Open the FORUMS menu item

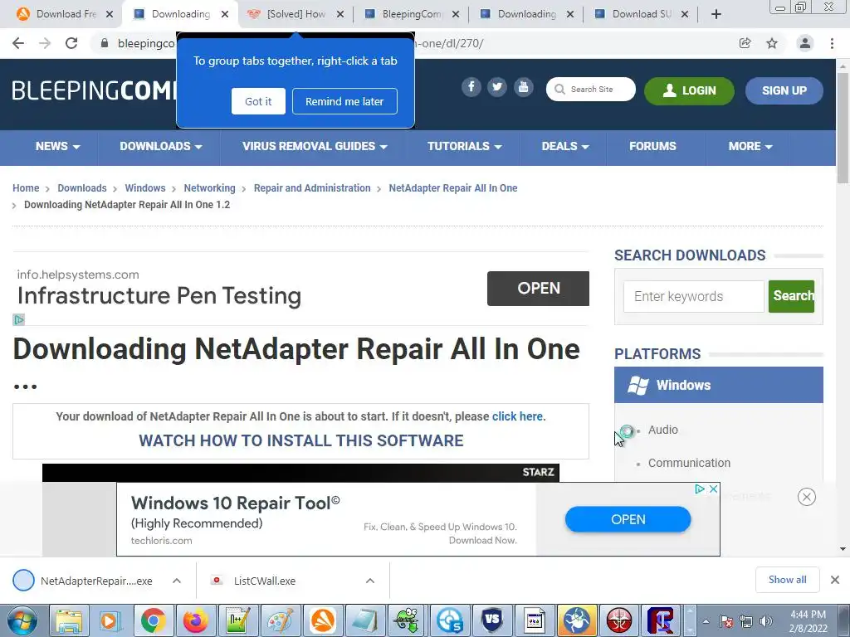(x=652, y=146)
